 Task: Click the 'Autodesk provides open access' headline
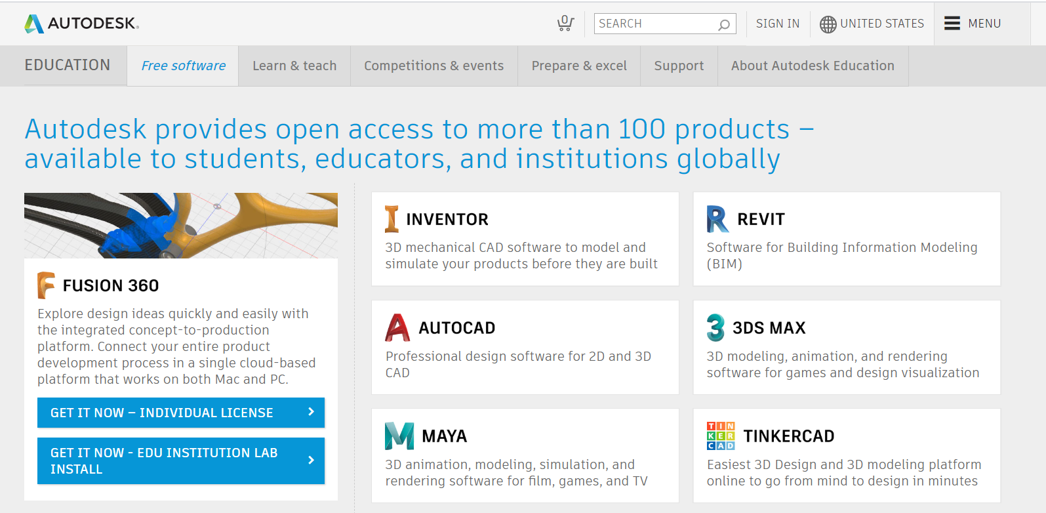pos(419,144)
